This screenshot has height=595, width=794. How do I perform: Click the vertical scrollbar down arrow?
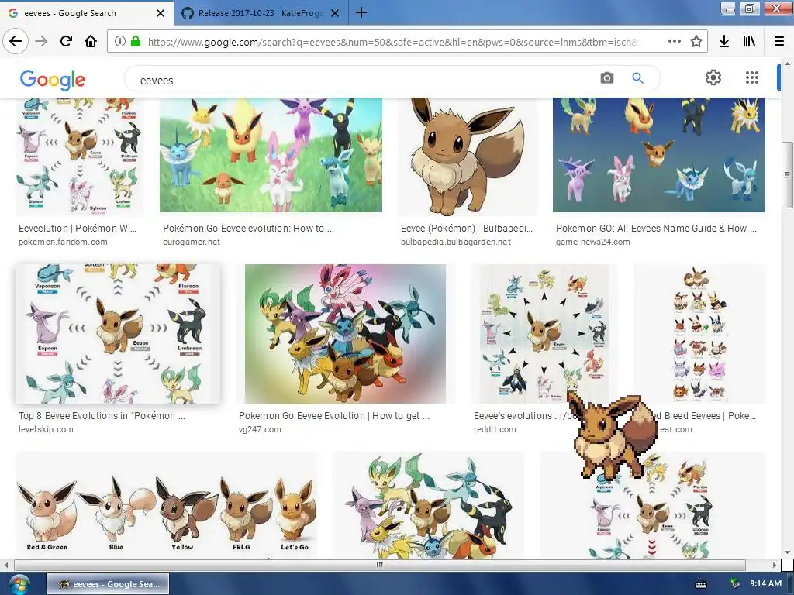click(787, 552)
